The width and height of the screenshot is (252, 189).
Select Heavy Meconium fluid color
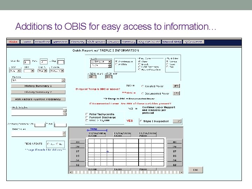pos(140,69)
